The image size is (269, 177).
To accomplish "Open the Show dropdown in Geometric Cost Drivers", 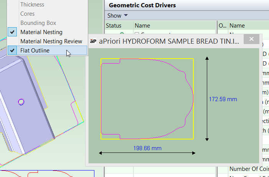I will [117, 16].
